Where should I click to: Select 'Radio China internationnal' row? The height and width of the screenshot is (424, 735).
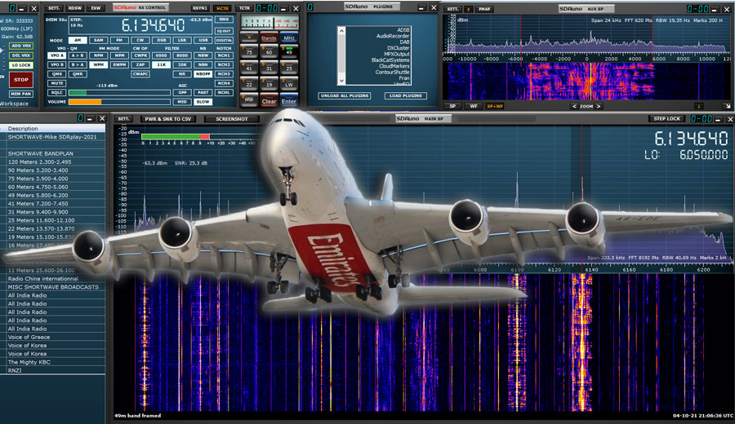click(52, 279)
